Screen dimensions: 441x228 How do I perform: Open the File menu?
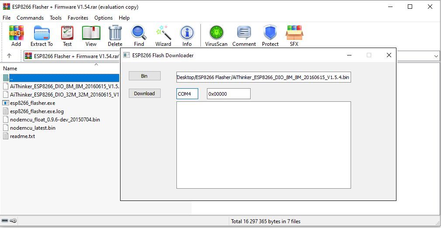(7, 18)
